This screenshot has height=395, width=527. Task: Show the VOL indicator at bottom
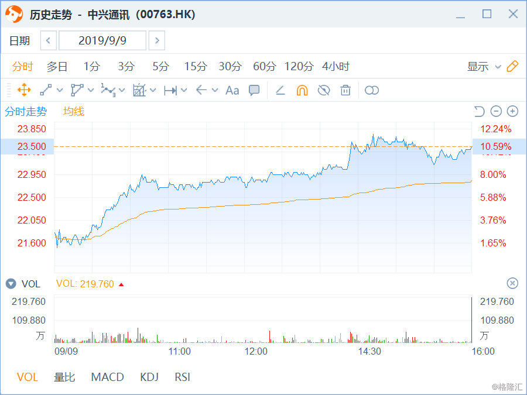tap(27, 377)
